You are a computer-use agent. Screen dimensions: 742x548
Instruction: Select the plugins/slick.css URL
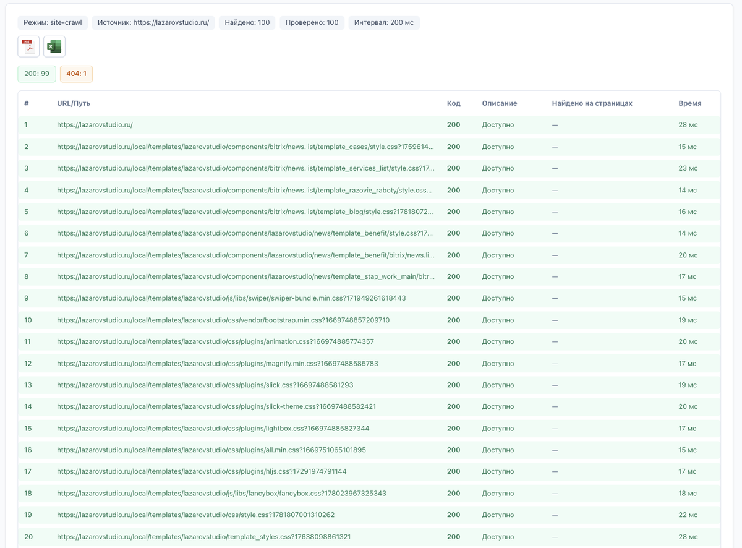205,385
